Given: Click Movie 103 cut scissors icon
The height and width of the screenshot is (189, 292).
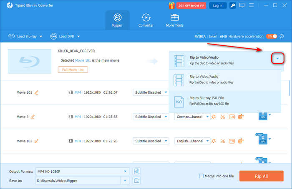Looking at the screenshot, I should click(x=222, y=141).
